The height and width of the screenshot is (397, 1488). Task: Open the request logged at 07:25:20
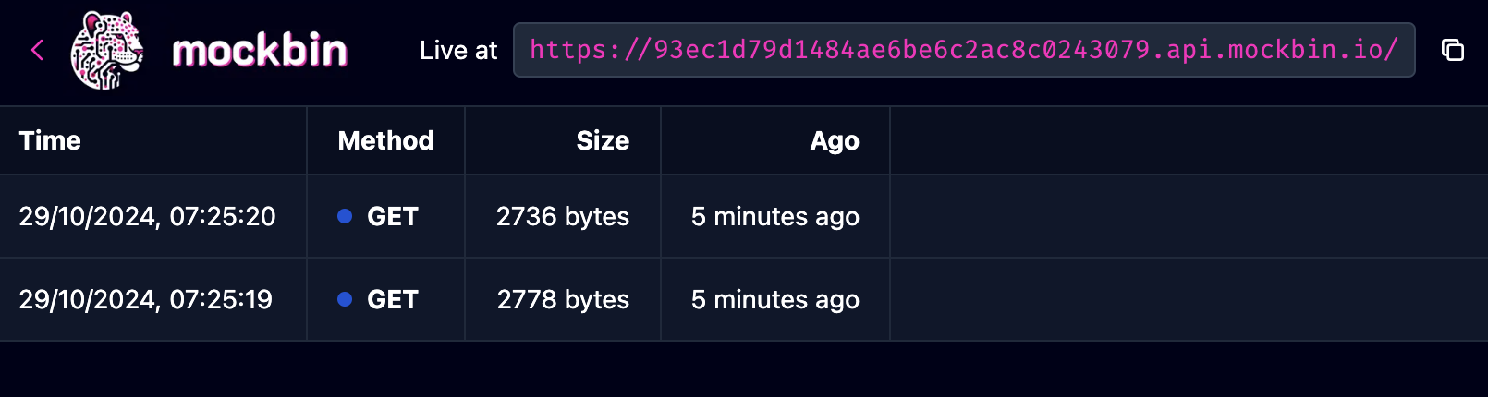[744, 216]
